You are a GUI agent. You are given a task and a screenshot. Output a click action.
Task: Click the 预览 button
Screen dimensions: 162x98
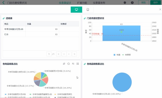(x=144, y=3)
